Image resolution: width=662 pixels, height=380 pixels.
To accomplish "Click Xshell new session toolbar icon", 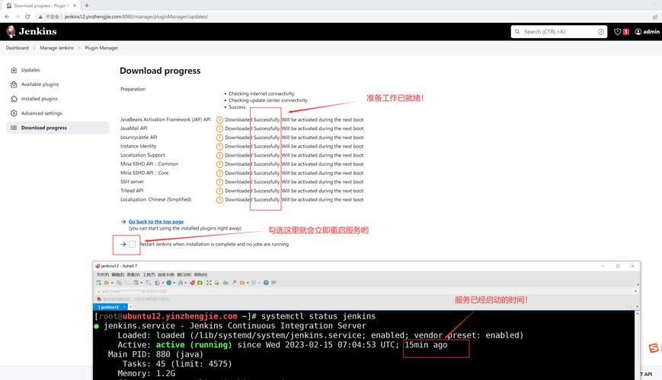I will 99,283.
